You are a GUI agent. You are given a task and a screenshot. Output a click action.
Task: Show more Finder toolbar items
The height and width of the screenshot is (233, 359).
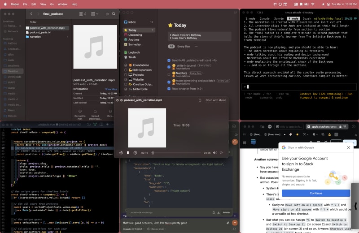pos(107,14)
